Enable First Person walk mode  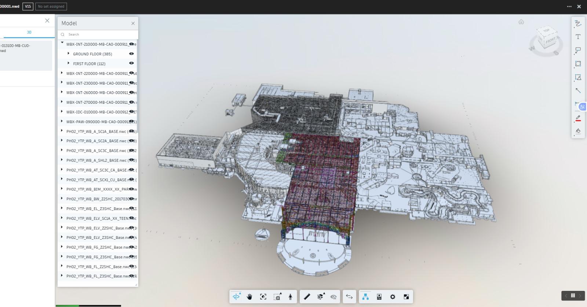click(x=290, y=297)
